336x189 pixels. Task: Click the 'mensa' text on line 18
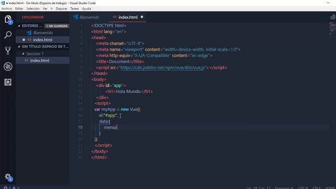[110, 128]
